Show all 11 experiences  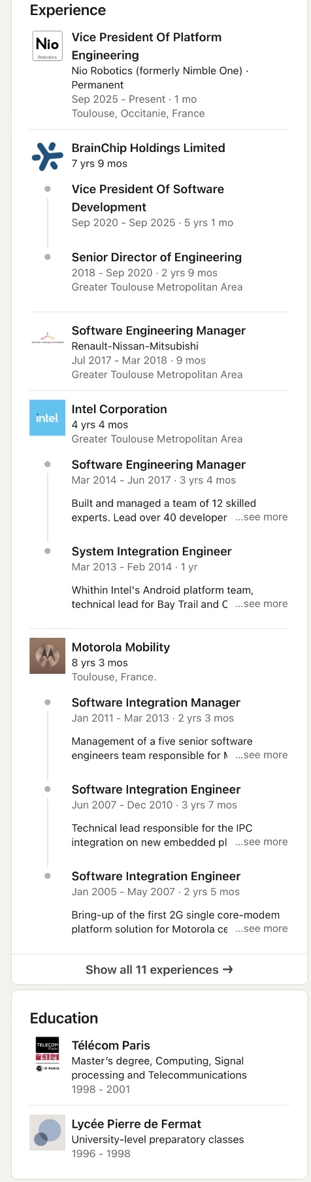pyautogui.click(x=159, y=969)
